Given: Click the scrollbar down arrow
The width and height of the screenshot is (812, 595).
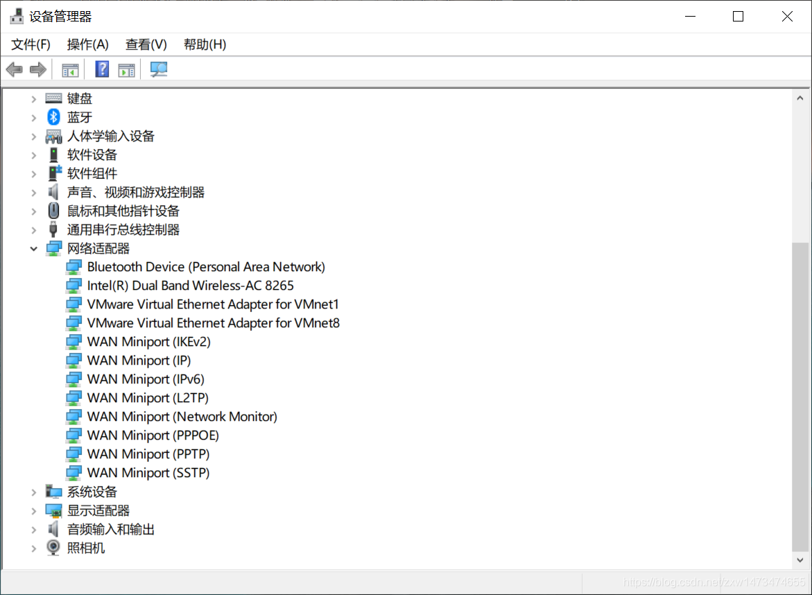Looking at the screenshot, I should tap(800, 560).
